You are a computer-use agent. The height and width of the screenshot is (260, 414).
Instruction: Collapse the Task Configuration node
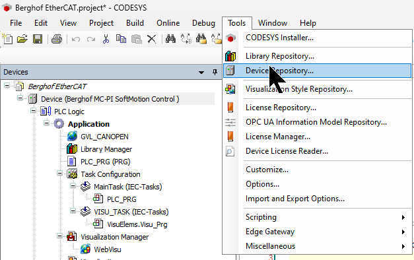point(60,174)
